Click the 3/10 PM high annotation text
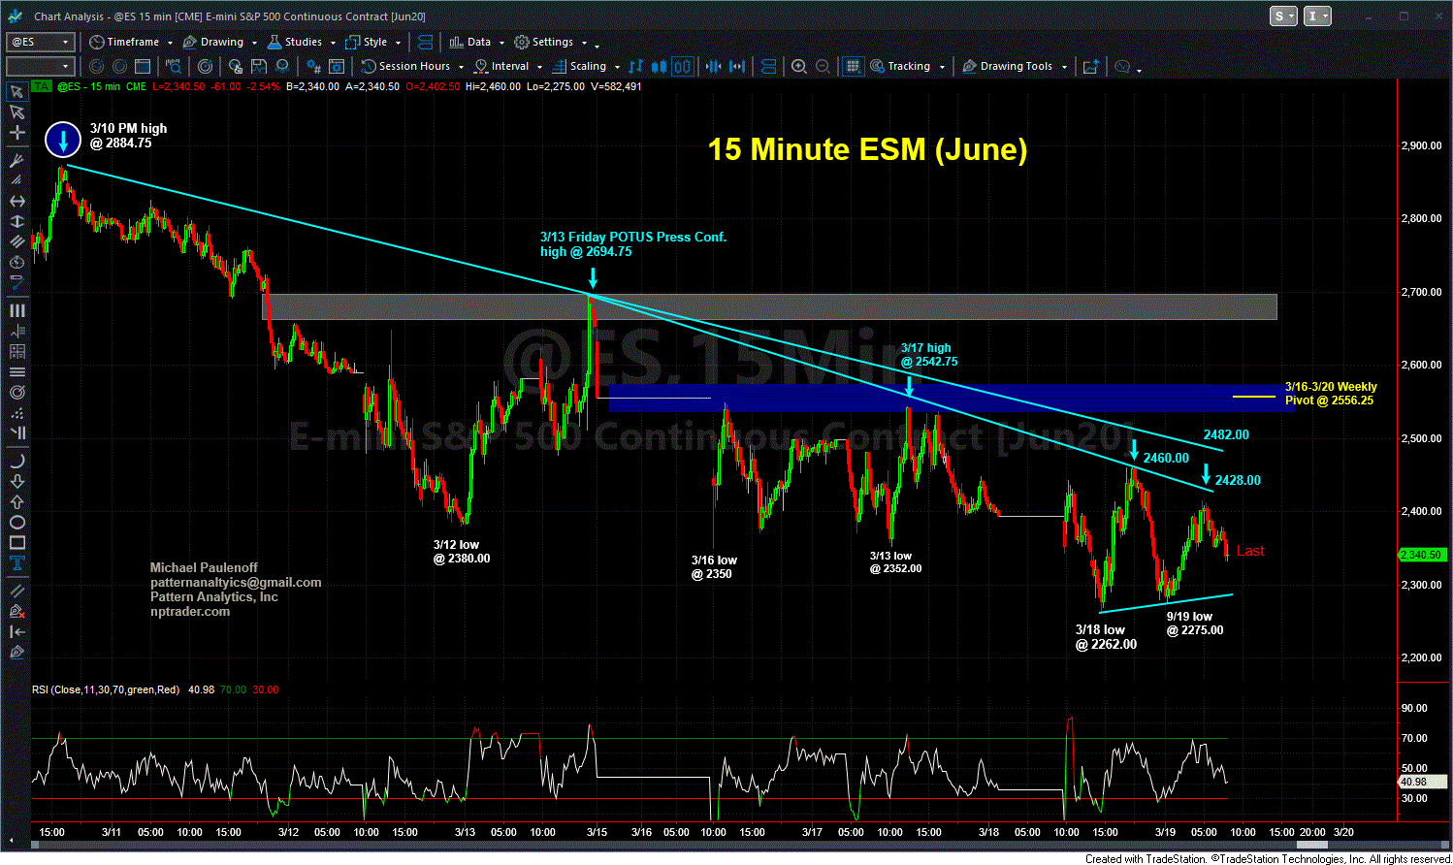 [128, 136]
